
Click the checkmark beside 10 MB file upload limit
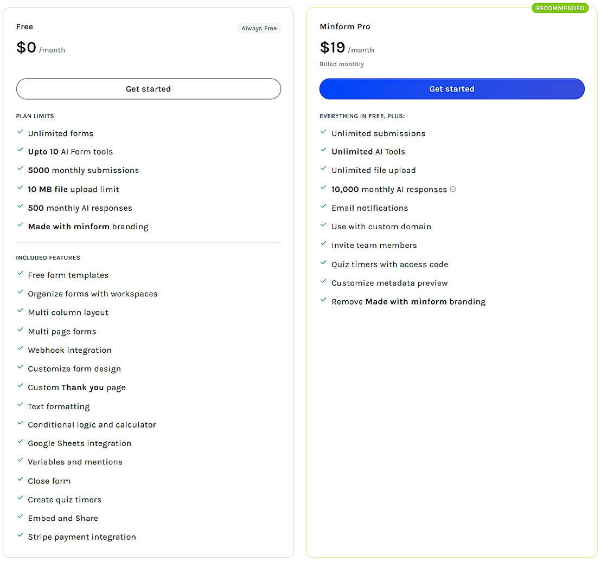point(20,188)
